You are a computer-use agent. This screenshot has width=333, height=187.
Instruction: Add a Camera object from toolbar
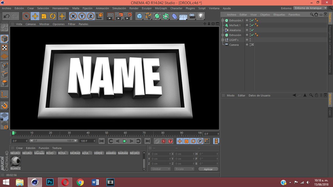[x=192, y=16]
